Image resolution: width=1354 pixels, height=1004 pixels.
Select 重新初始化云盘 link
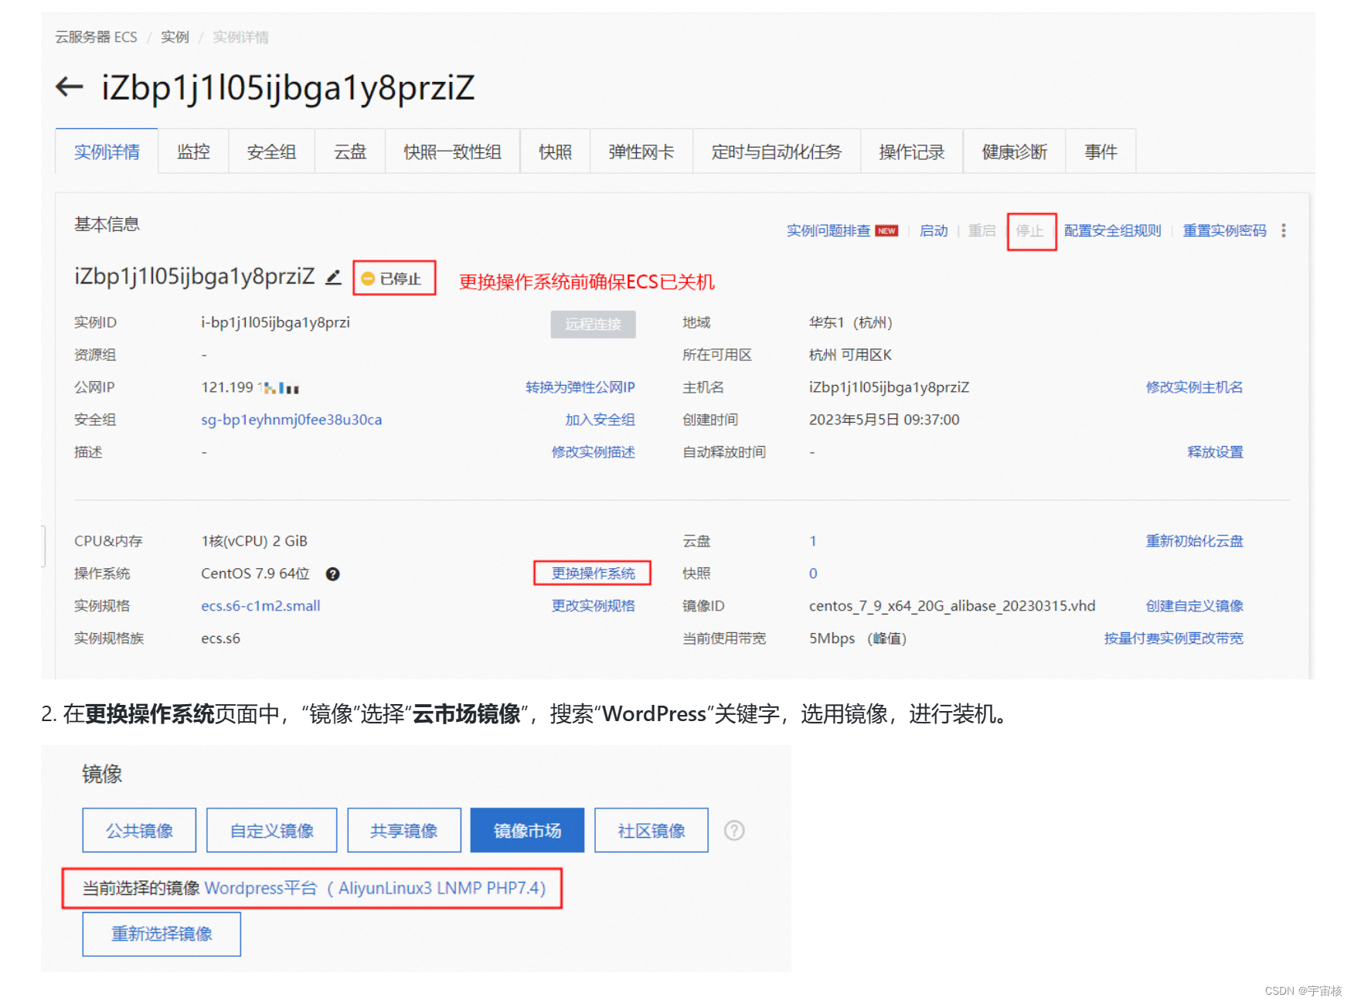coord(1194,541)
